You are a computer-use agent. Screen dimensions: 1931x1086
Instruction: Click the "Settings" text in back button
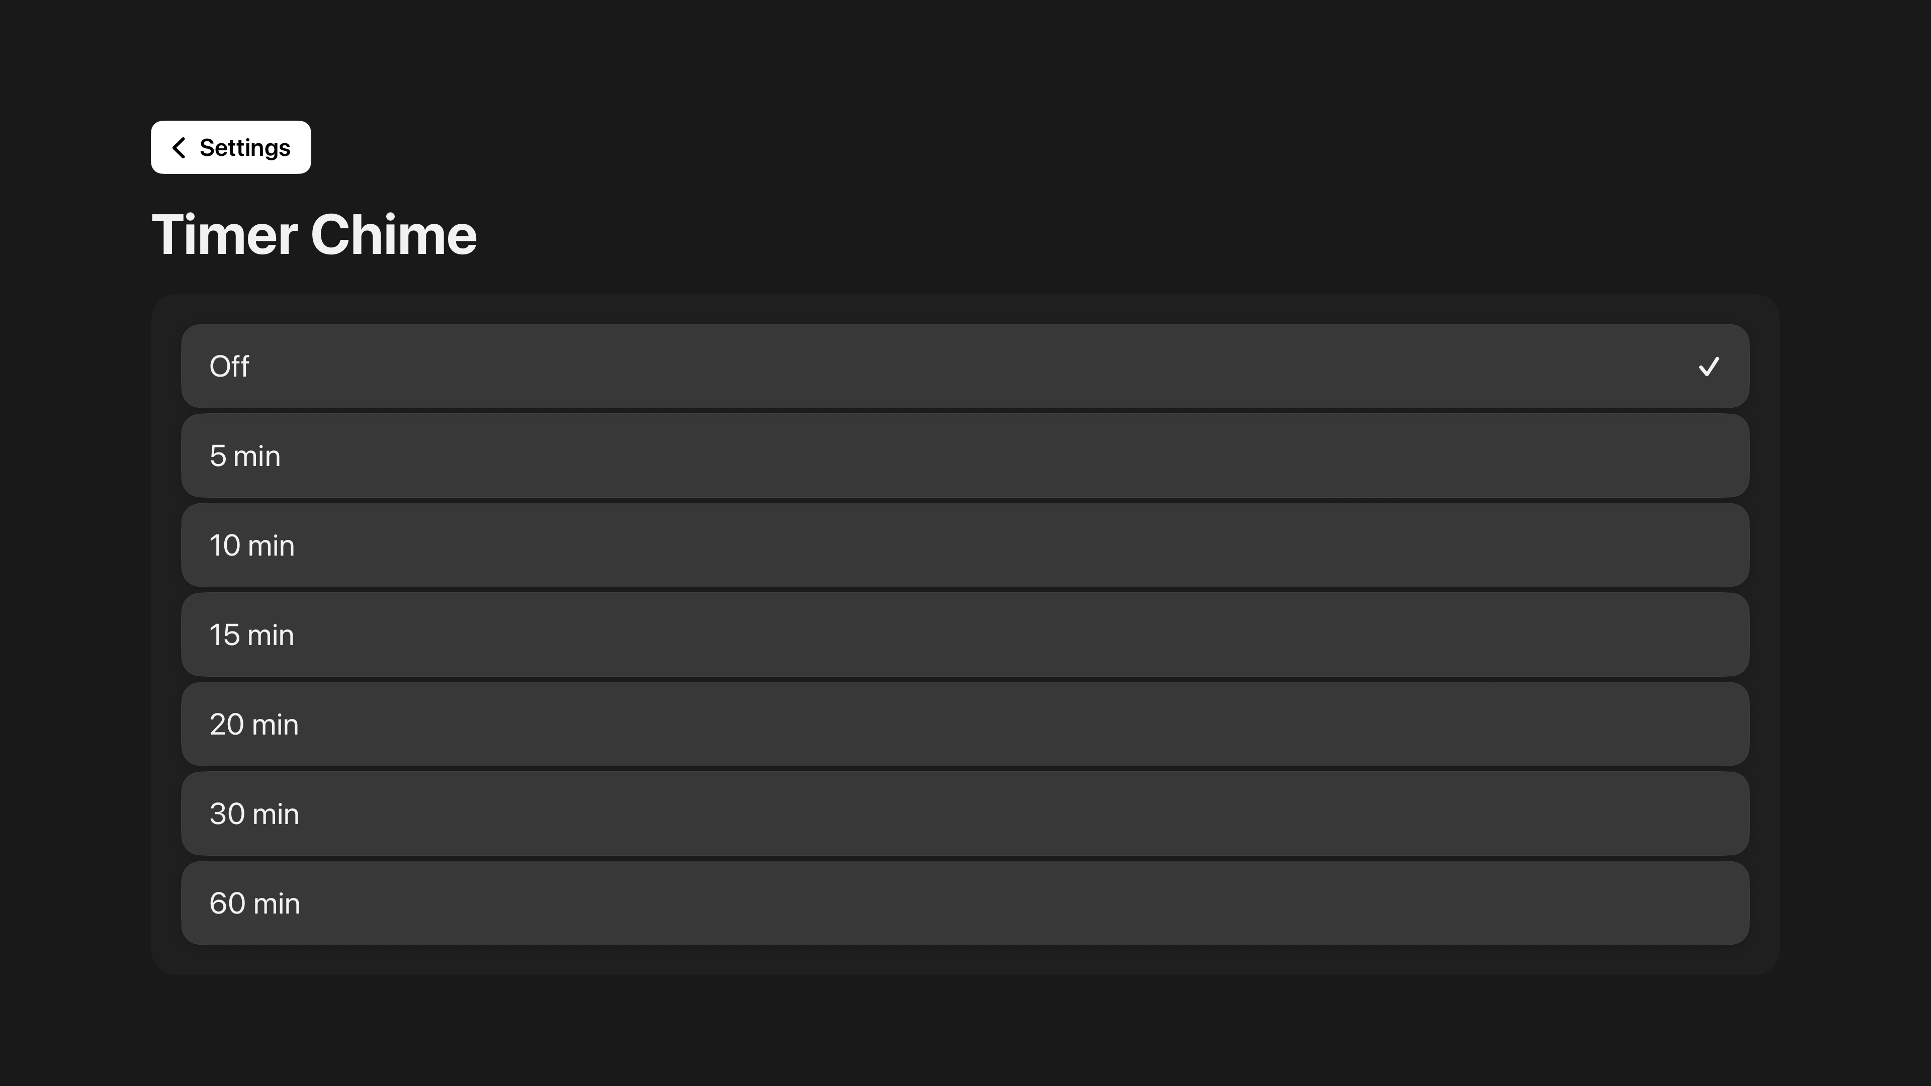click(244, 148)
